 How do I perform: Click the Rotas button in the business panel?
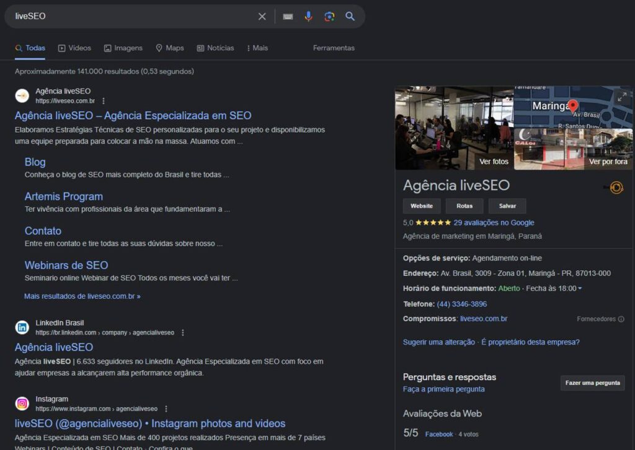(464, 205)
